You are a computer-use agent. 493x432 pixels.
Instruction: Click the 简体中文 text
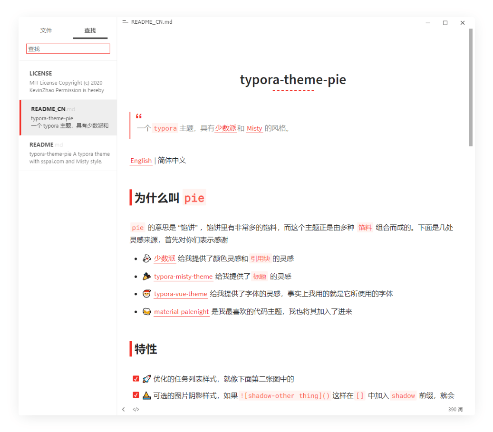pyautogui.click(x=172, y=161)
